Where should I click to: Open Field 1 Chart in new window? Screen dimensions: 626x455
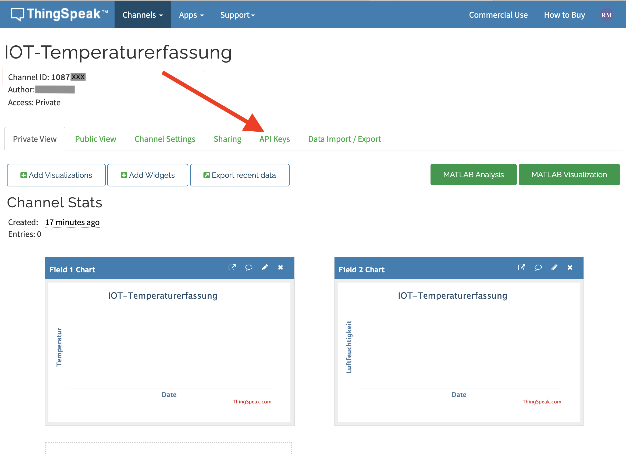pyautogui.click(x=232, y=267)
